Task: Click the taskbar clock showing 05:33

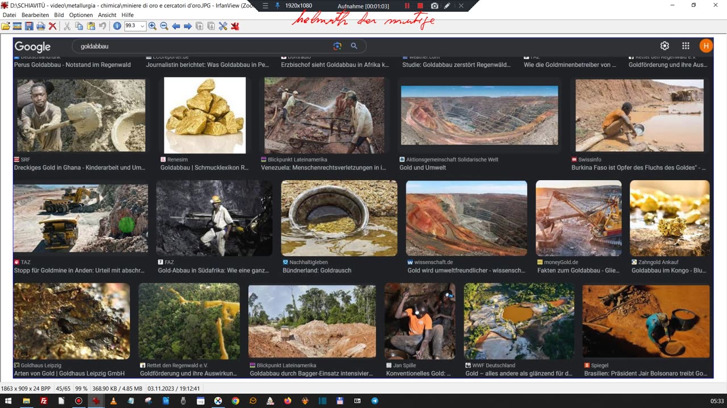Action: coord(717,401)
